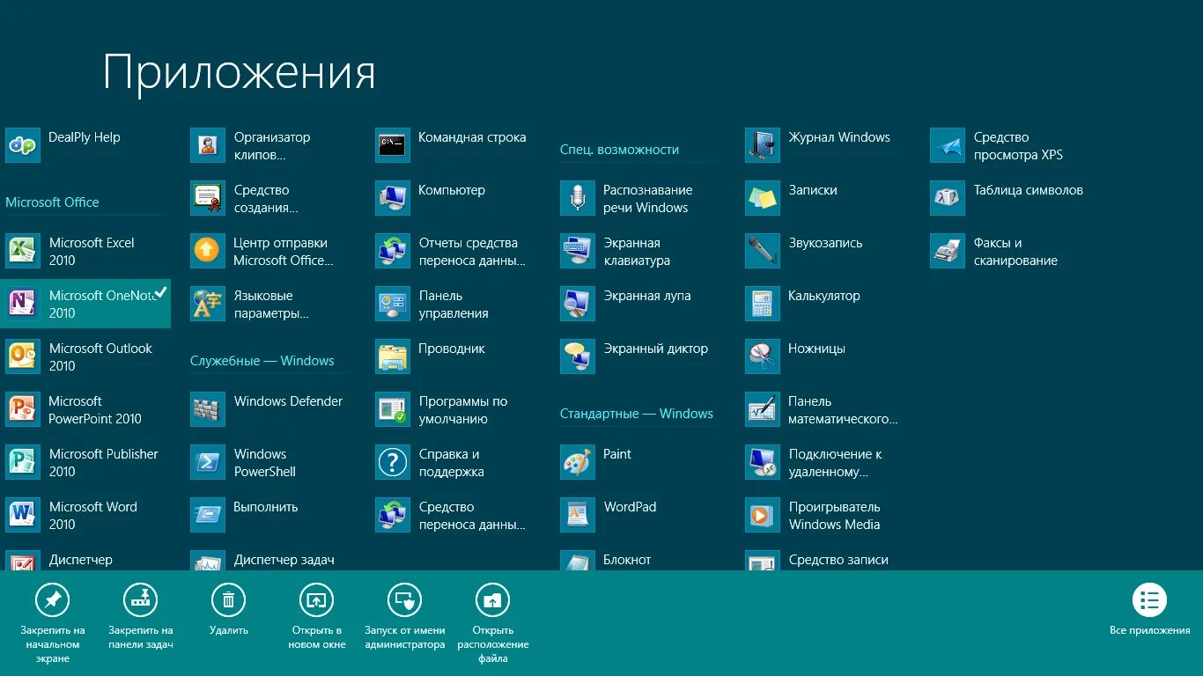
Task: Open the Калькулятор icon
Action: (763, 304)
